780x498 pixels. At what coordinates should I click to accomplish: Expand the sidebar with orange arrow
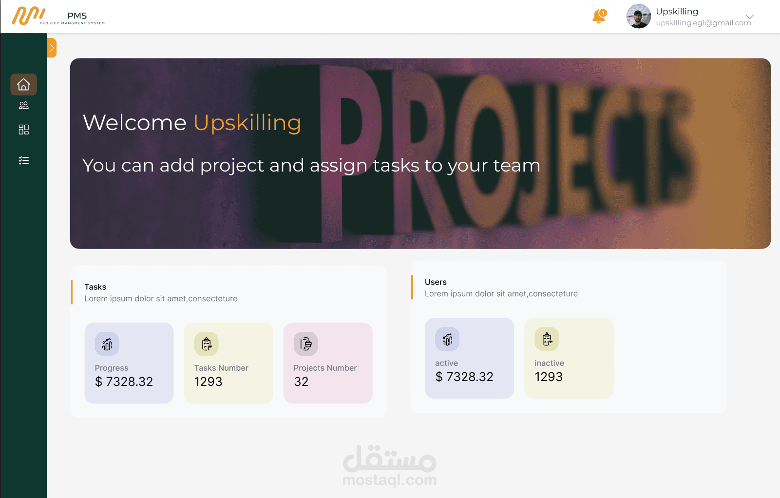click(x=52, y=48)
